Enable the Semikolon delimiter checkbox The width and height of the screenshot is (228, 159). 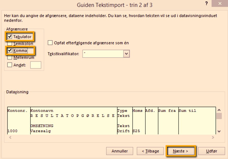10,44
